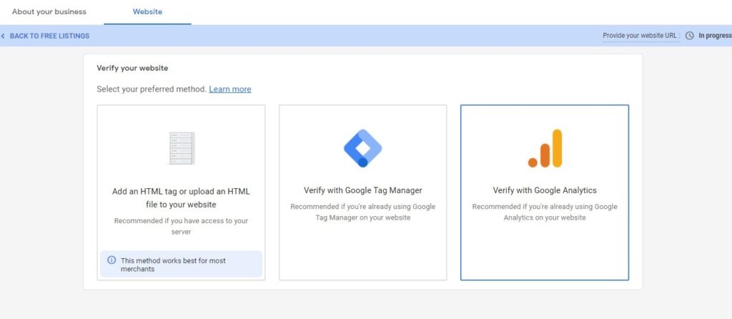Click the back chevron arrow icon
This screenshot has height=319, width=732.
click(x=4, y=36)
